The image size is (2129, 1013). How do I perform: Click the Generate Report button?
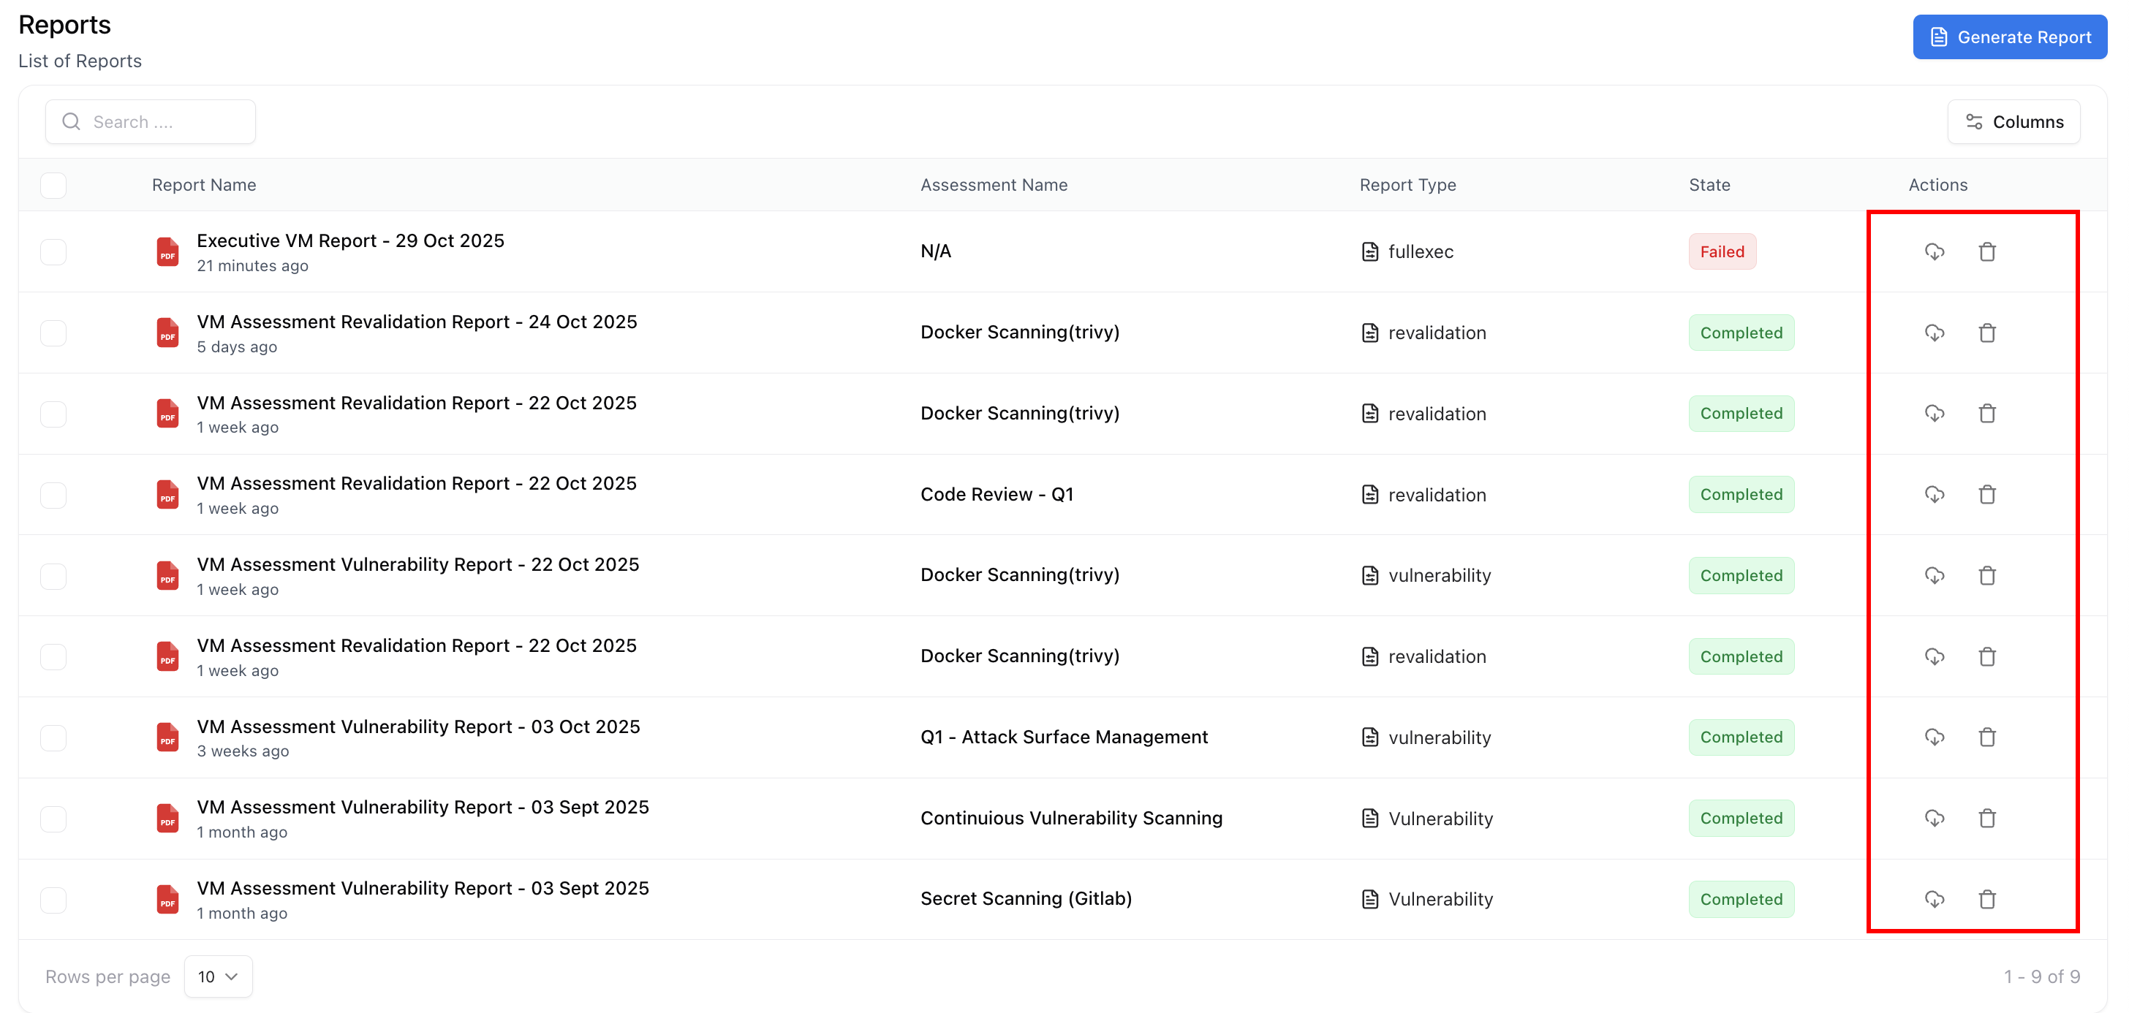pos(2010,37)
